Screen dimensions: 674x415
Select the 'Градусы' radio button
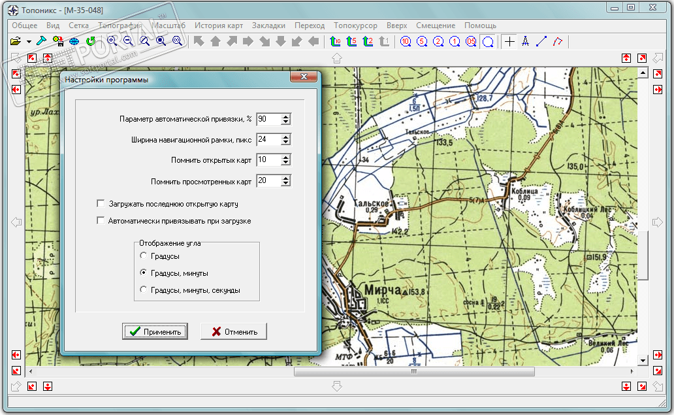click(x=144, y=256)
